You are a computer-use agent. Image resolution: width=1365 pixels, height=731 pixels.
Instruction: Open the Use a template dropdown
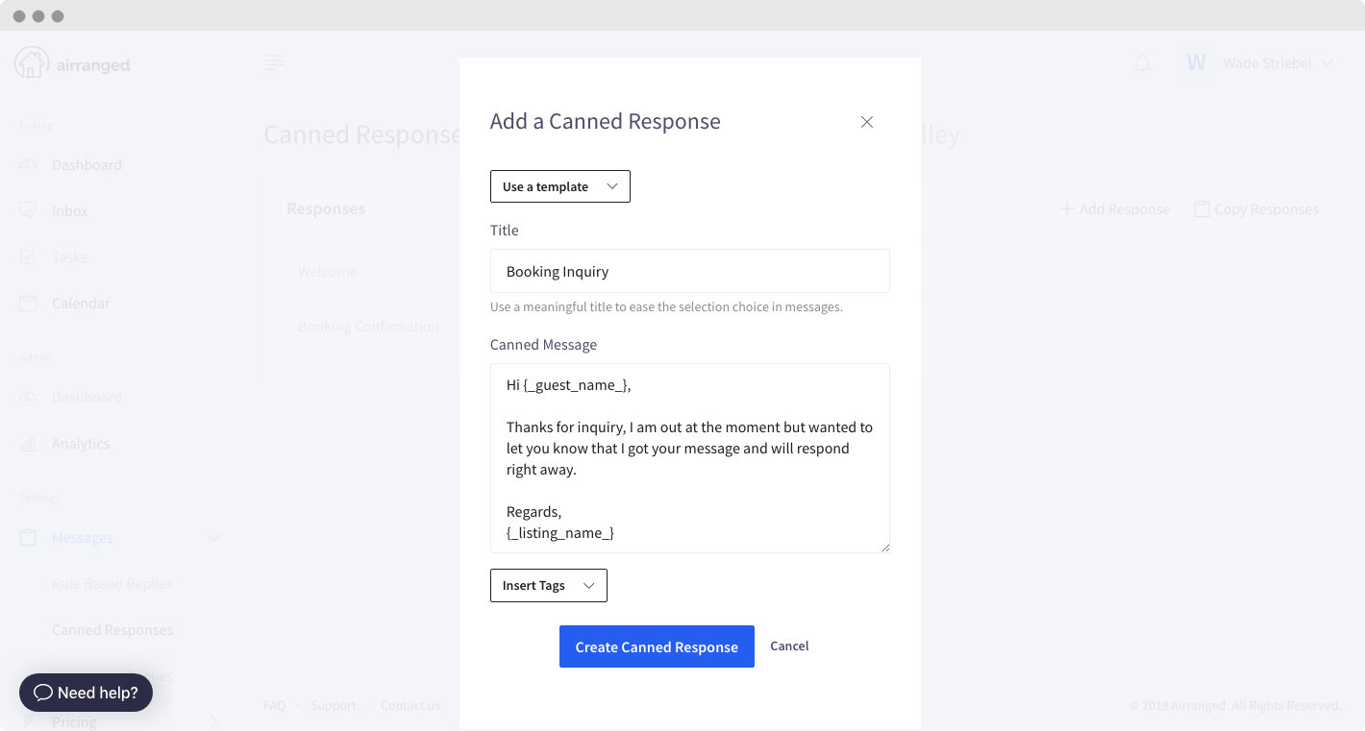click(559, 186)
